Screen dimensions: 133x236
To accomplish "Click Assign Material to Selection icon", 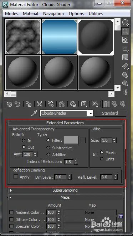I will [29, 104].
